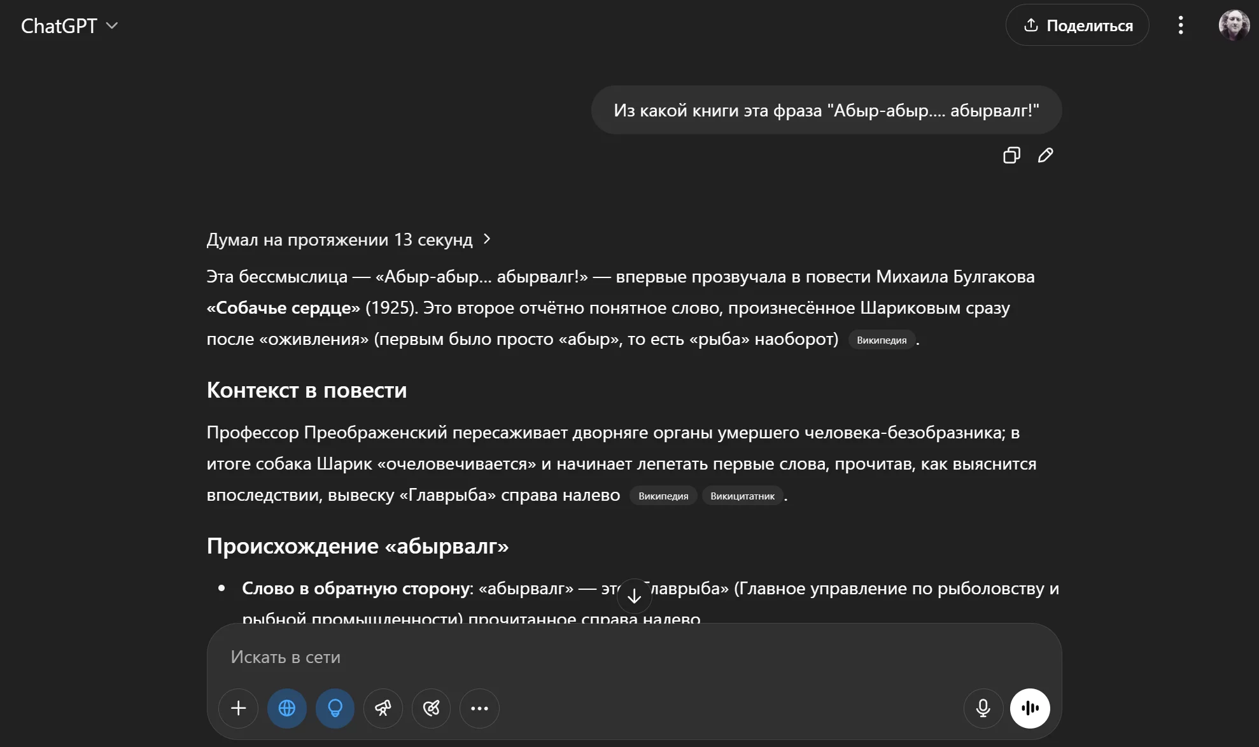The height and width of the screenshot is (747, 1259).
Task: Click the microphone dictation button
Action: click(x=983, y=708)
